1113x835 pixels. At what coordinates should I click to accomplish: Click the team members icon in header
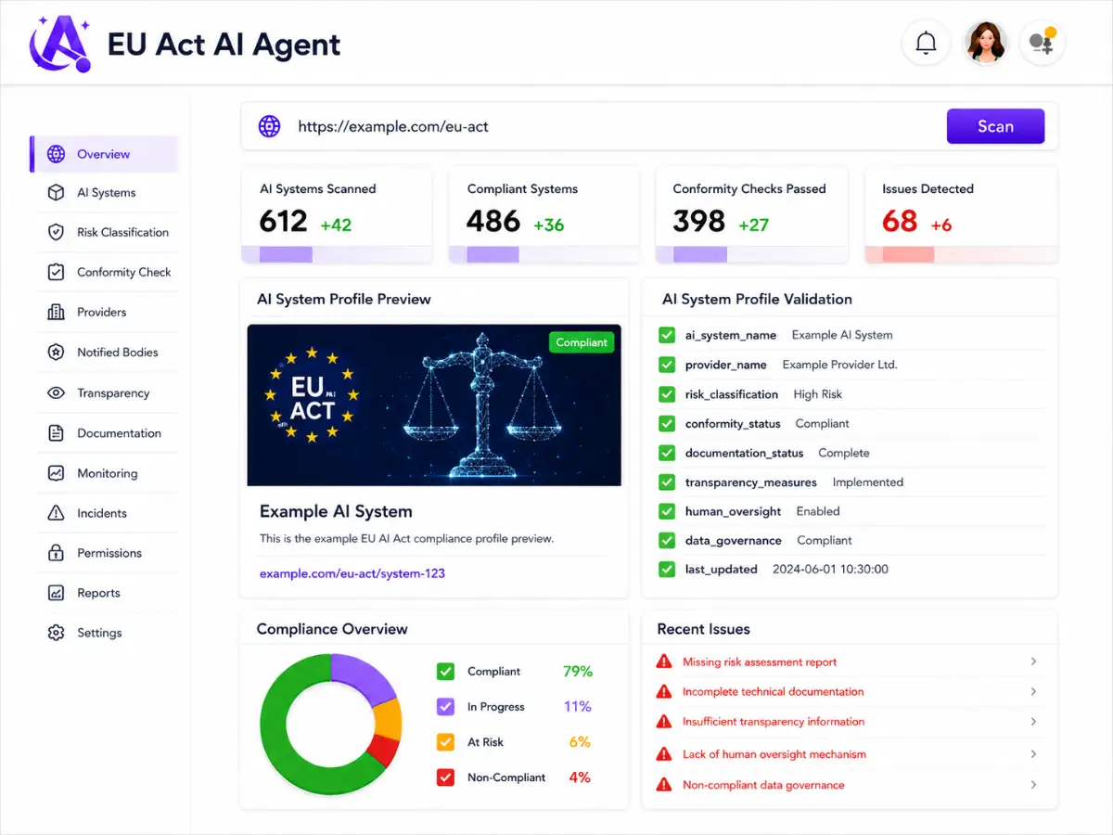(x=1043, y=43)
